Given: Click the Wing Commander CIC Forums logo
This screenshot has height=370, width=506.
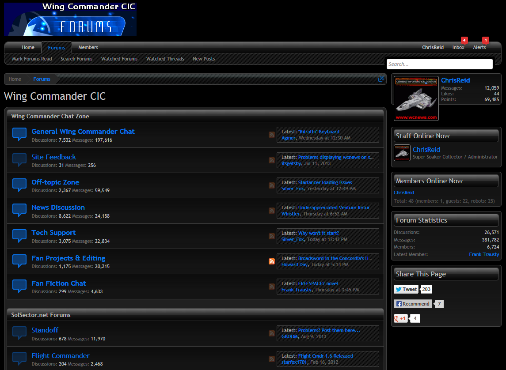Looking at the screenshot, I should [x=70, y=19].
